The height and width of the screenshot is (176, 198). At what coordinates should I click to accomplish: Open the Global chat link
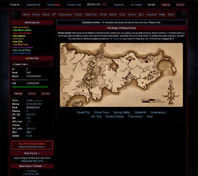(54, 5)
